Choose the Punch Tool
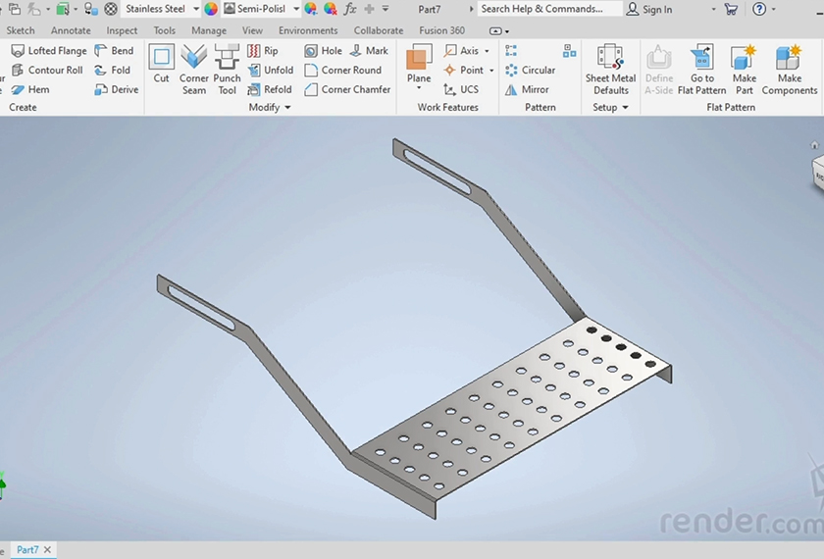The width and height of the screenshot is (824, 559). pyautogui.click(x=227, y=69)
